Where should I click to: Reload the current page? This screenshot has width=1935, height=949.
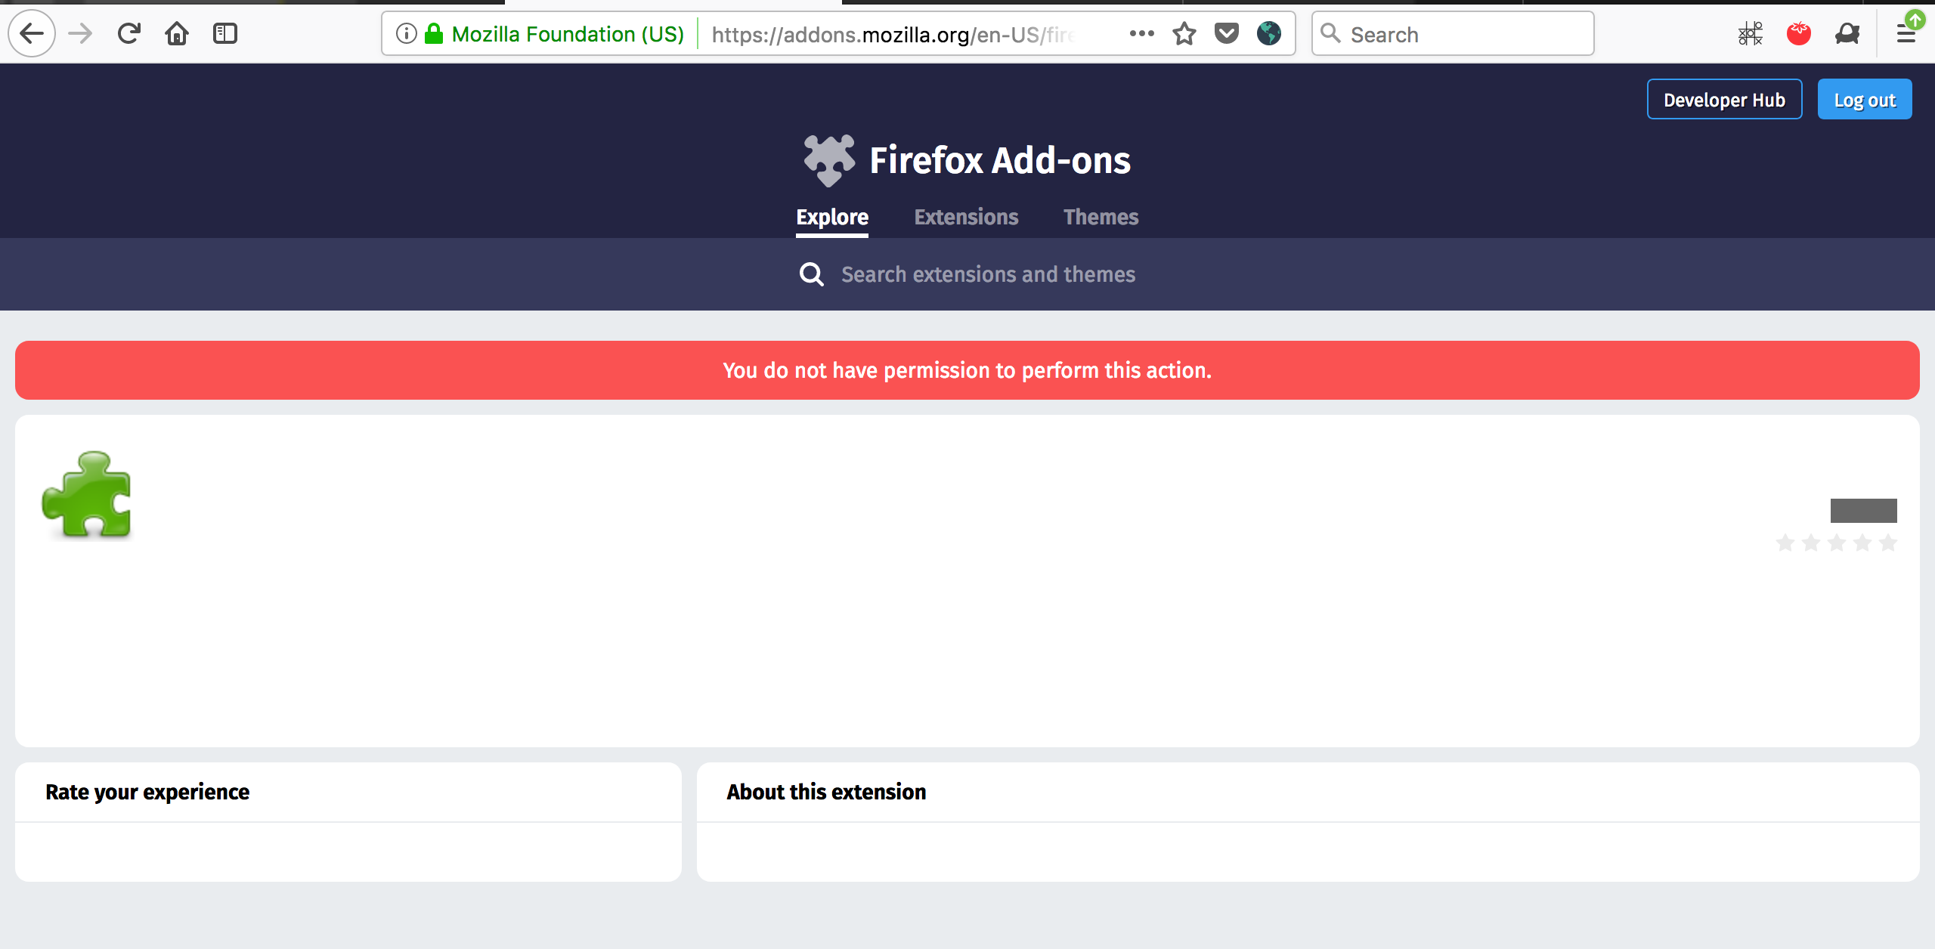[x=128, y=33]
